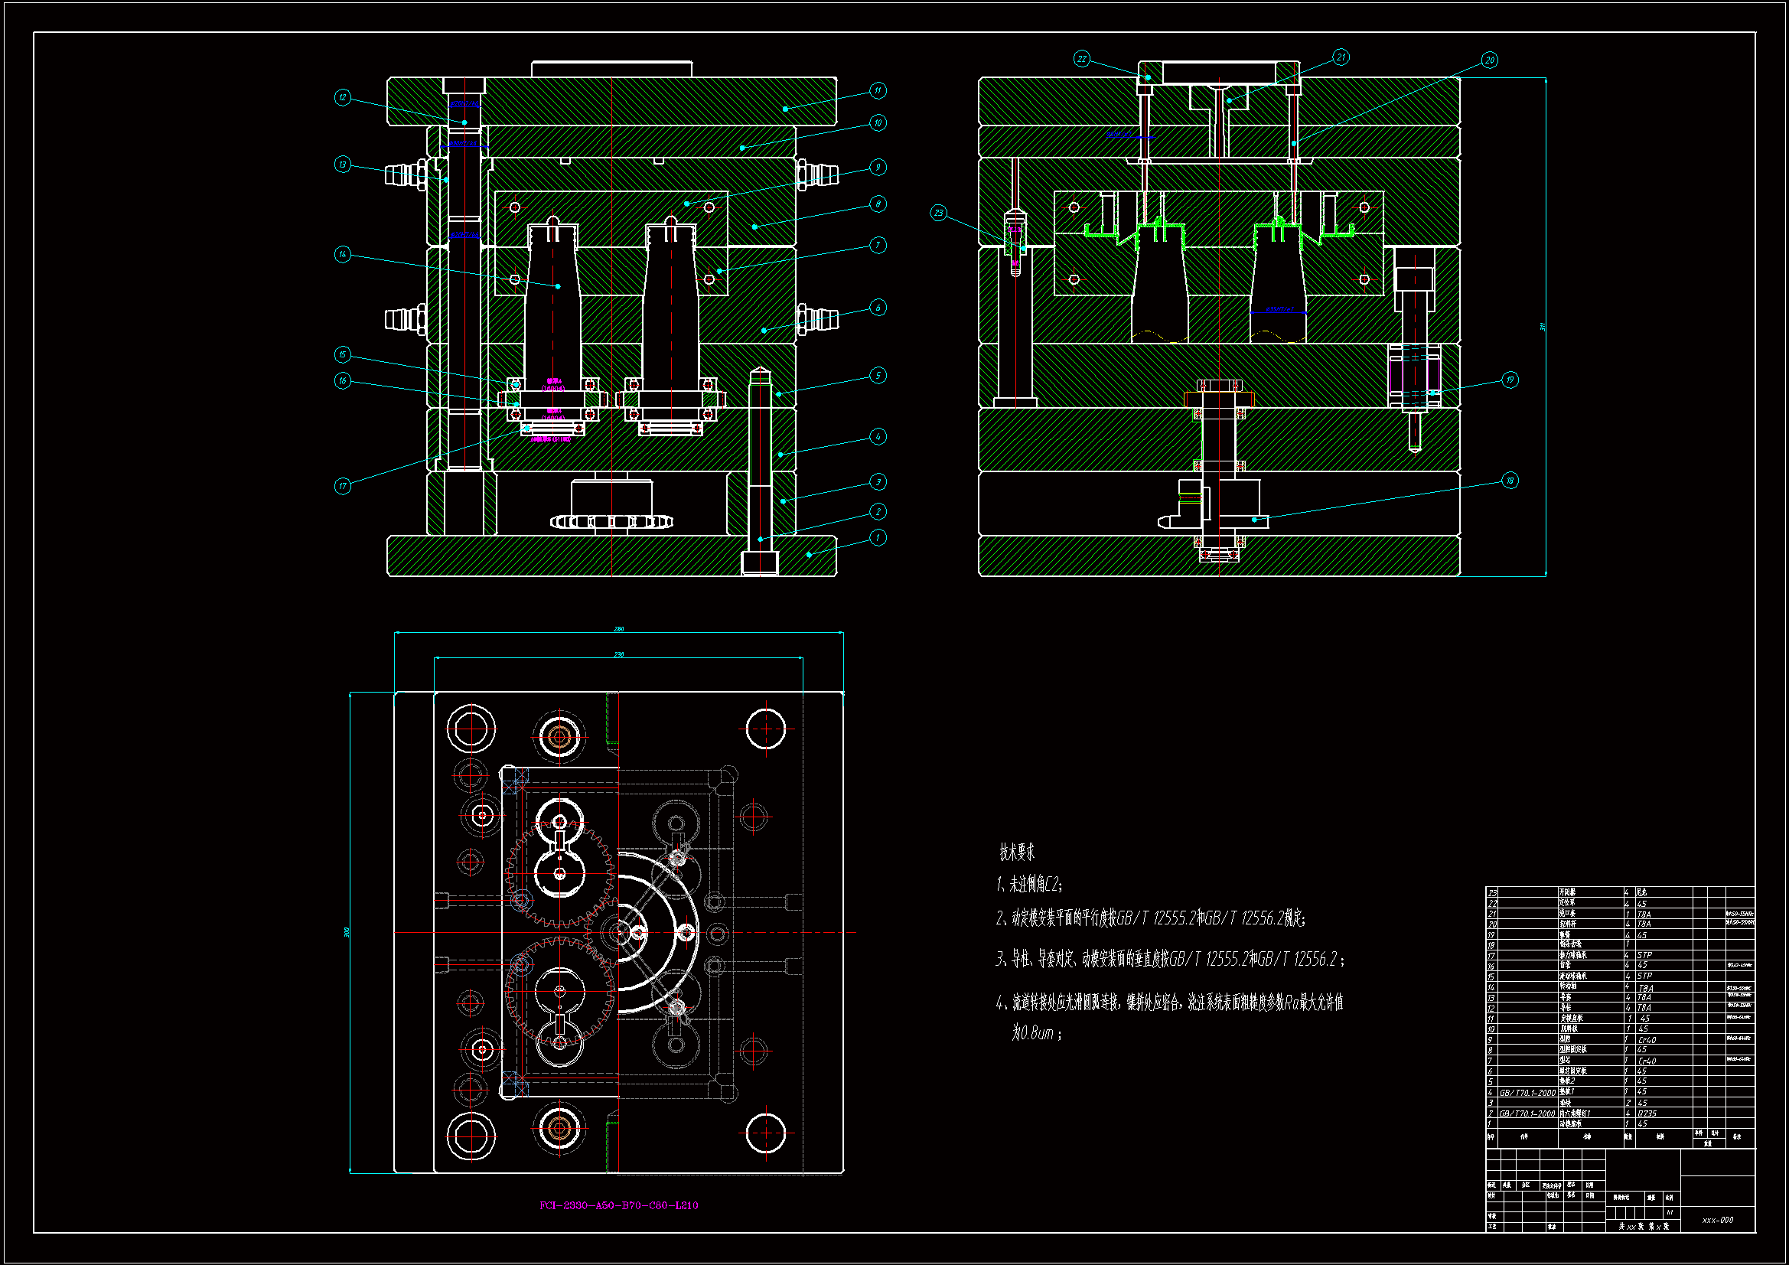Image resolution: width=1789 pixels, height=1265 pixels.
Task: Select parts list row number 23
Action: 1492,893
